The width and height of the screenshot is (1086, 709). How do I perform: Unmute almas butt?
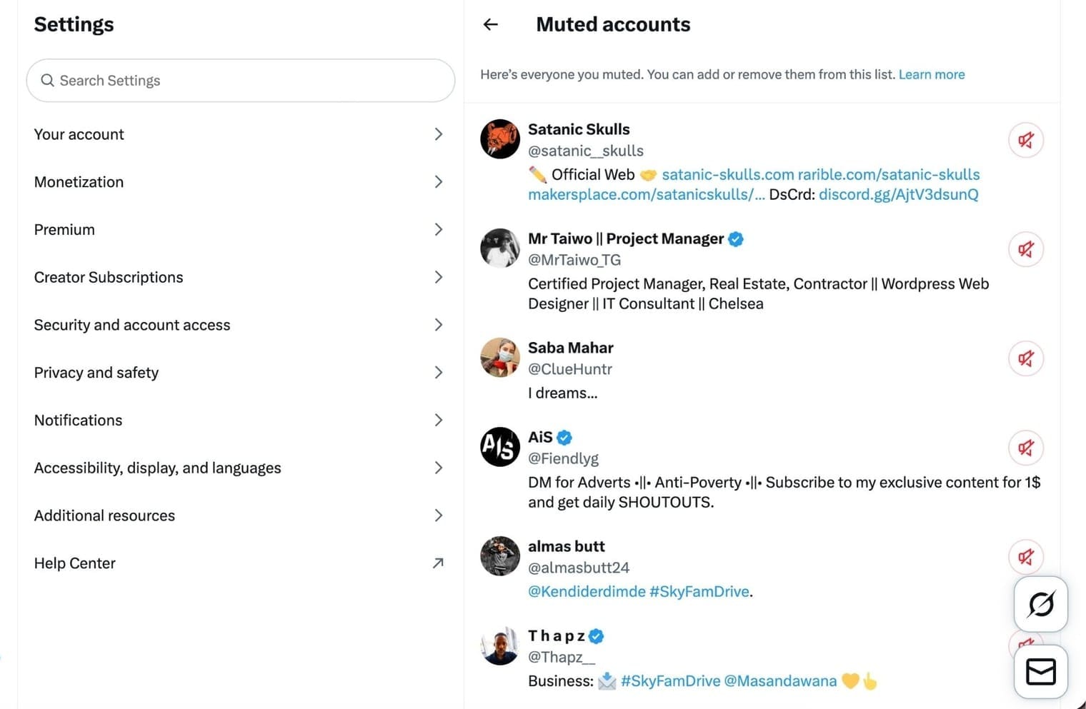[x=1026, y=557]
